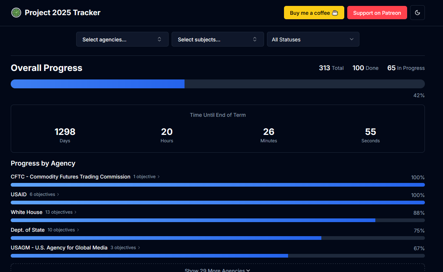
Task: Click the Project 2025 Tracker logo icon
Action: (16, 13)
